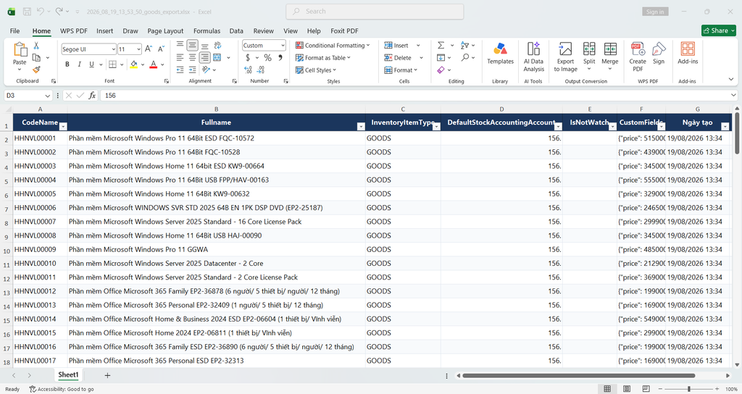Open AI Data Analysis tool
The width and height of the screenshot is (742, 394).
(x=533, y=56)
